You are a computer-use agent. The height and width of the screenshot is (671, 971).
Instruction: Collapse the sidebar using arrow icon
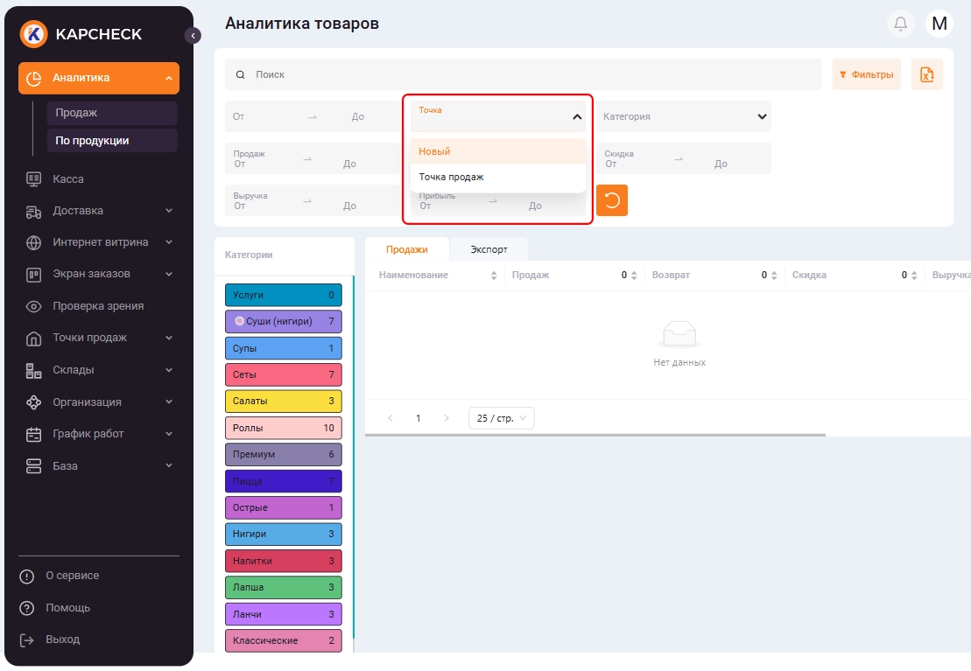tap(193, 36)
